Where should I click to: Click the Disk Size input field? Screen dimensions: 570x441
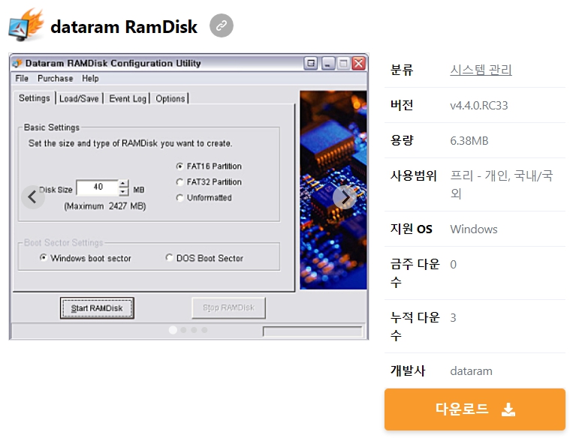98,187
